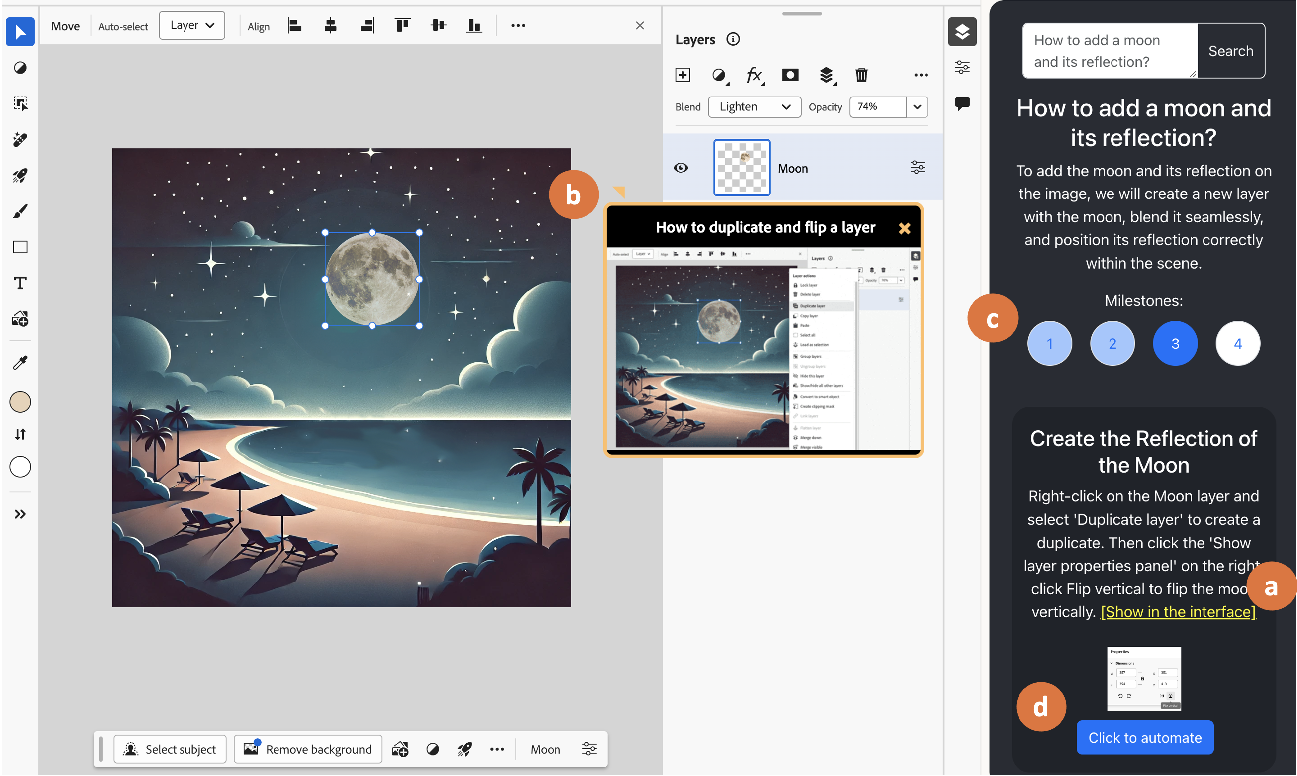Viewport: 1297px width, 776px height.
Task: Align vertical centers
Action: click(x=438, y=26)
